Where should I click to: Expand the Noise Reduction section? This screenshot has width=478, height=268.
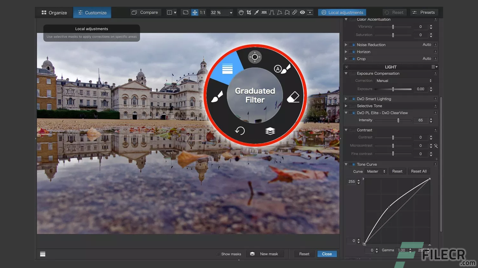pyautogui.click(x=346, y=45)
